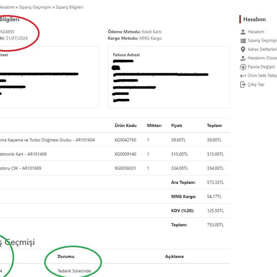Click product code KG0036031
The height and width of the screenshot is (277, 277).
tap(126, 168)
